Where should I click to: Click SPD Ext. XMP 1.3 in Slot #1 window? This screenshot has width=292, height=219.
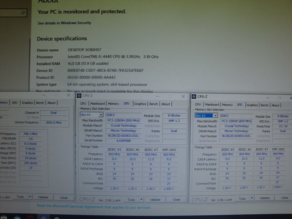[174, 121]
